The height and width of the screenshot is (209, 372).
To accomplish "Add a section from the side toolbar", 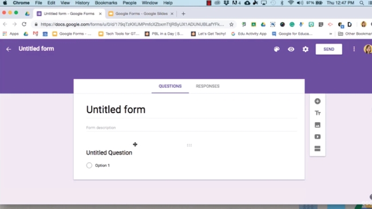I will pyautogui.click(x=318, y=148).
